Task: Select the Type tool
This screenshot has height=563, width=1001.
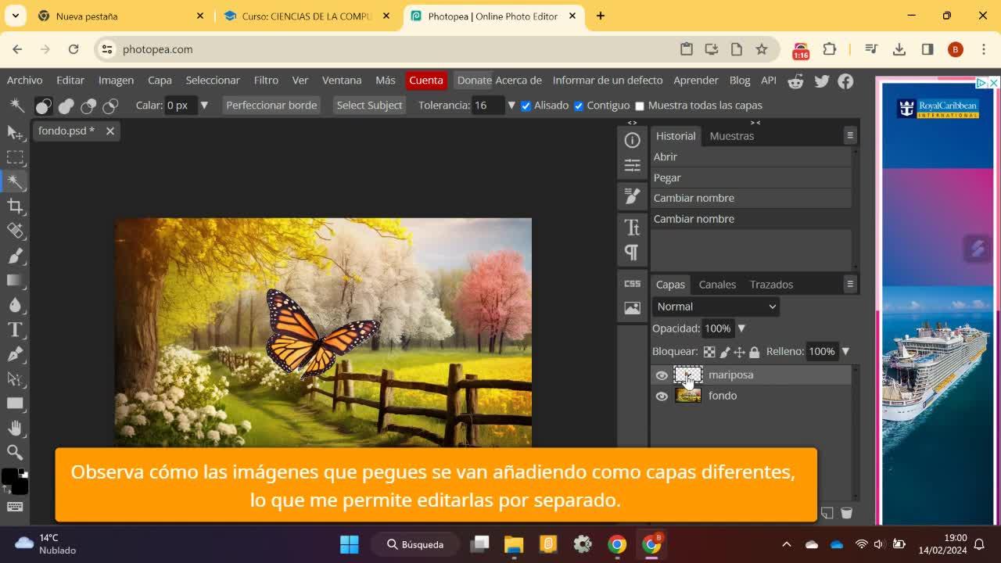Action: tap(15, 330)
